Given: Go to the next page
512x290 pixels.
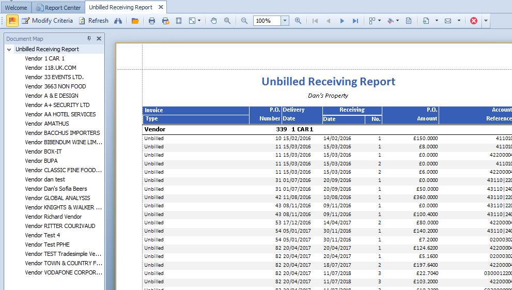Looking at the screenshot, I should click(342, 21).
